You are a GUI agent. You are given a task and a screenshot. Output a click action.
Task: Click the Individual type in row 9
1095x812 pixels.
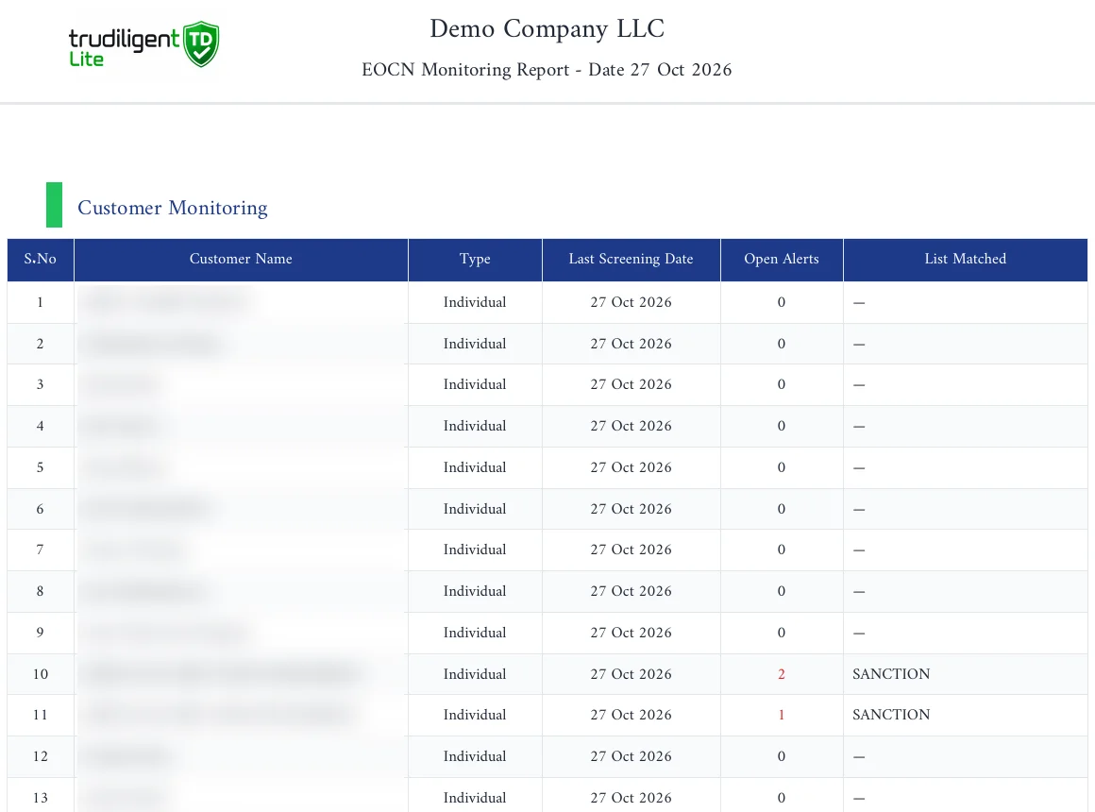point(475,633)
